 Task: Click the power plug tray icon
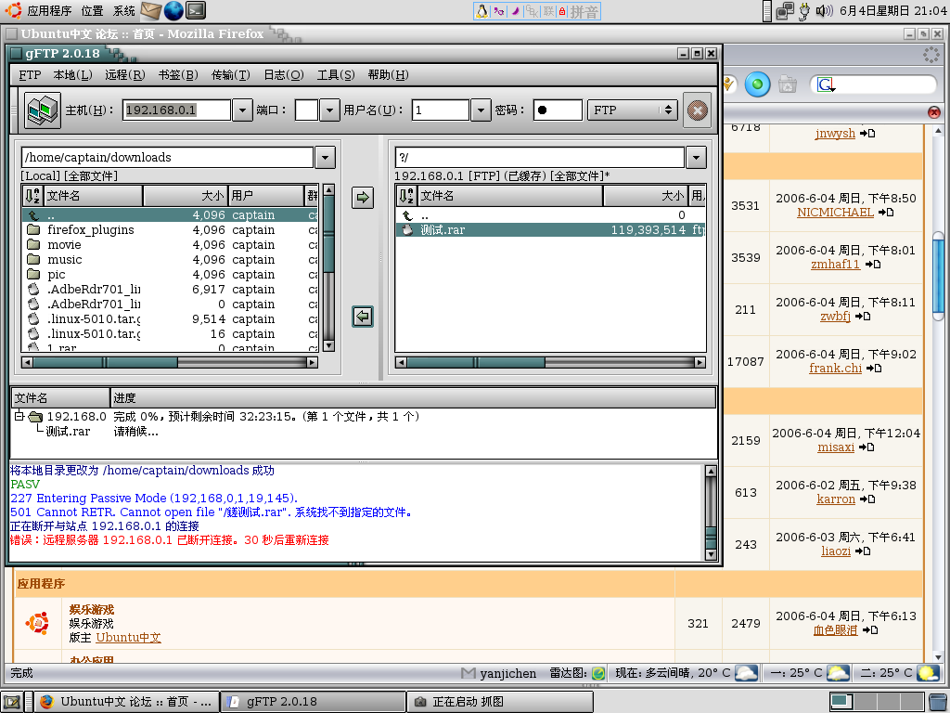click(x=804, y=11)
